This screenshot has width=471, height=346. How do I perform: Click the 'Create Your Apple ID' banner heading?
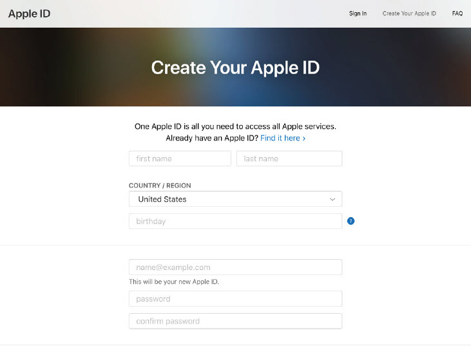[235, 68]
